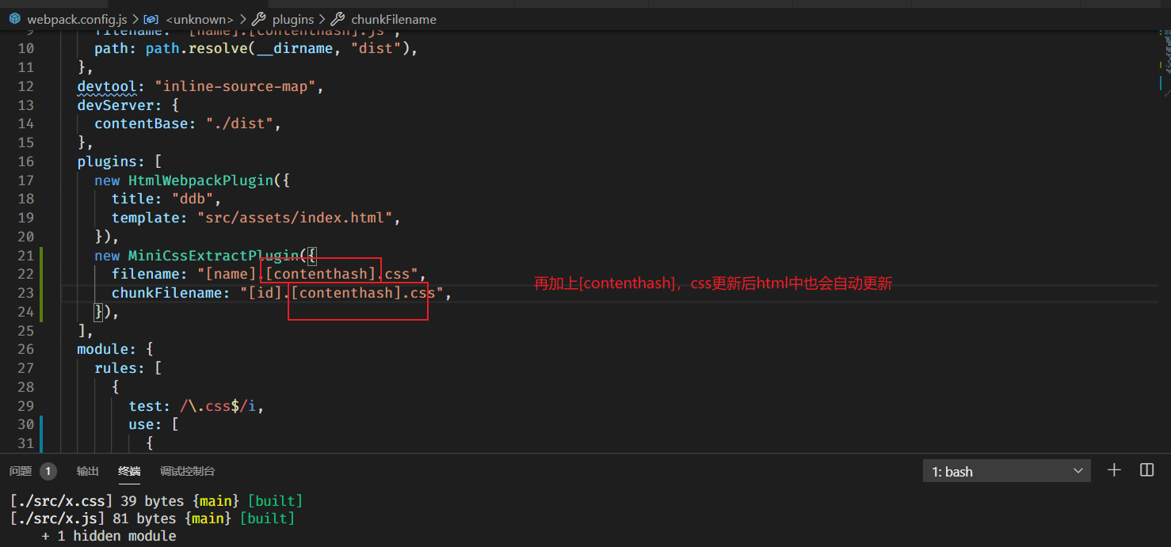The image size is (1171, 547).
Task: Click use key on line 30
Action: click(x=141, y=424)
